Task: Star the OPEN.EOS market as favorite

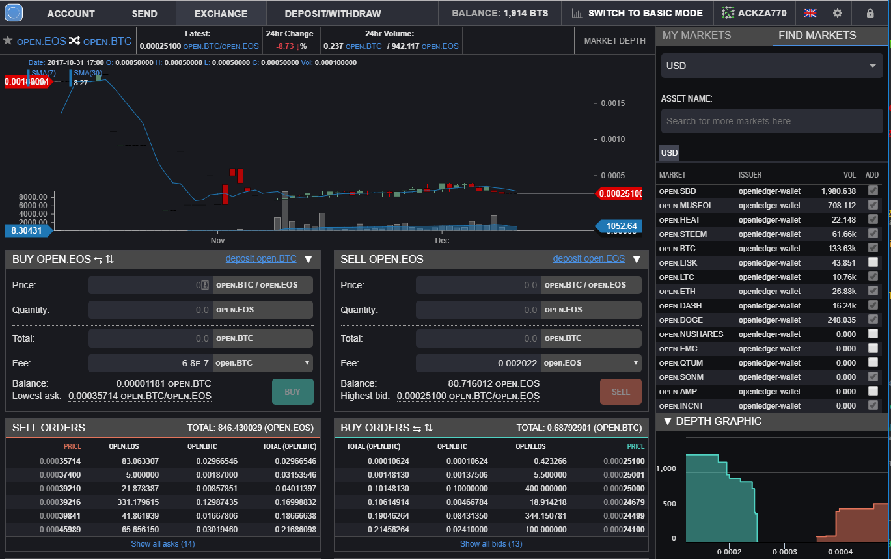Action: 8,41
